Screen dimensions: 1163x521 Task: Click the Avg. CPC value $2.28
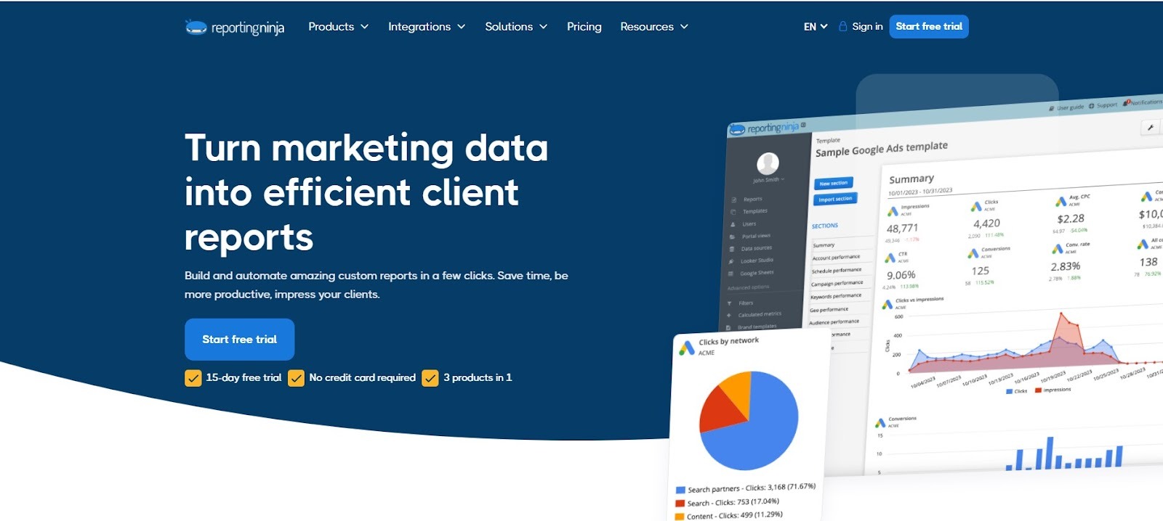(1071, 218)
